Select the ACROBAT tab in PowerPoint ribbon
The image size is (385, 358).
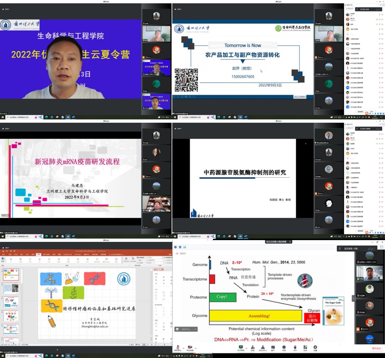[78, 254]
